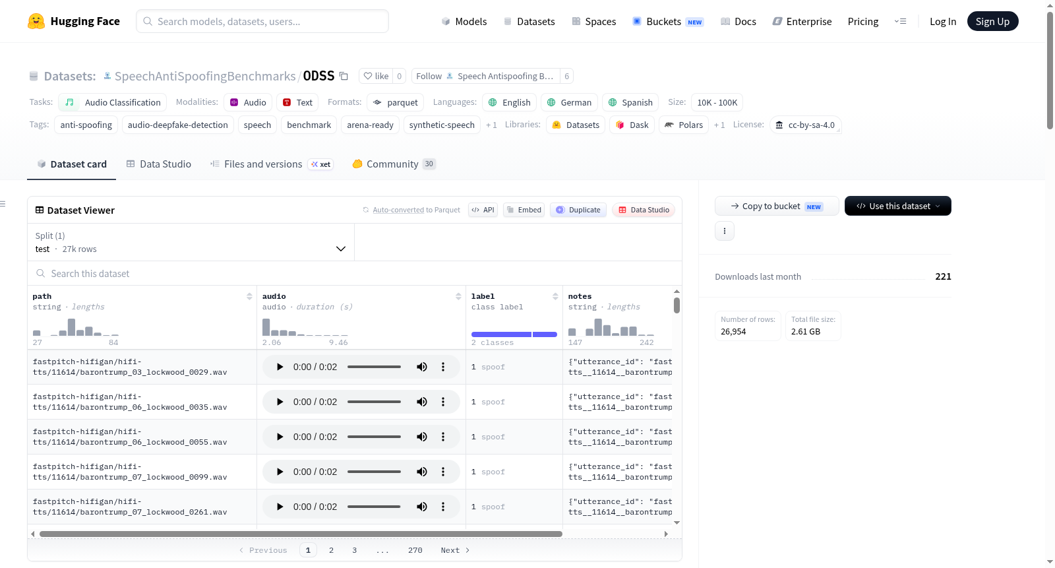Play audio for barontrump_07_lockwood_0099.wav
The image size is (1055, 568).
point(280,472)
